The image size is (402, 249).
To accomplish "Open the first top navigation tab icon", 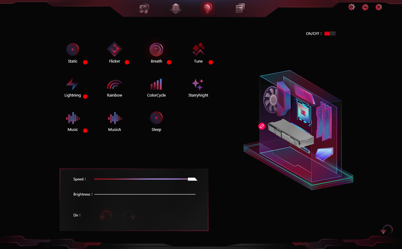I will click(x=144, y=8).
